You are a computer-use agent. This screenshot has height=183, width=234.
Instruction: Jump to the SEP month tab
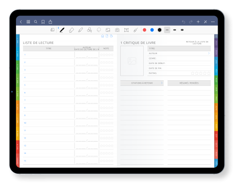216,136
